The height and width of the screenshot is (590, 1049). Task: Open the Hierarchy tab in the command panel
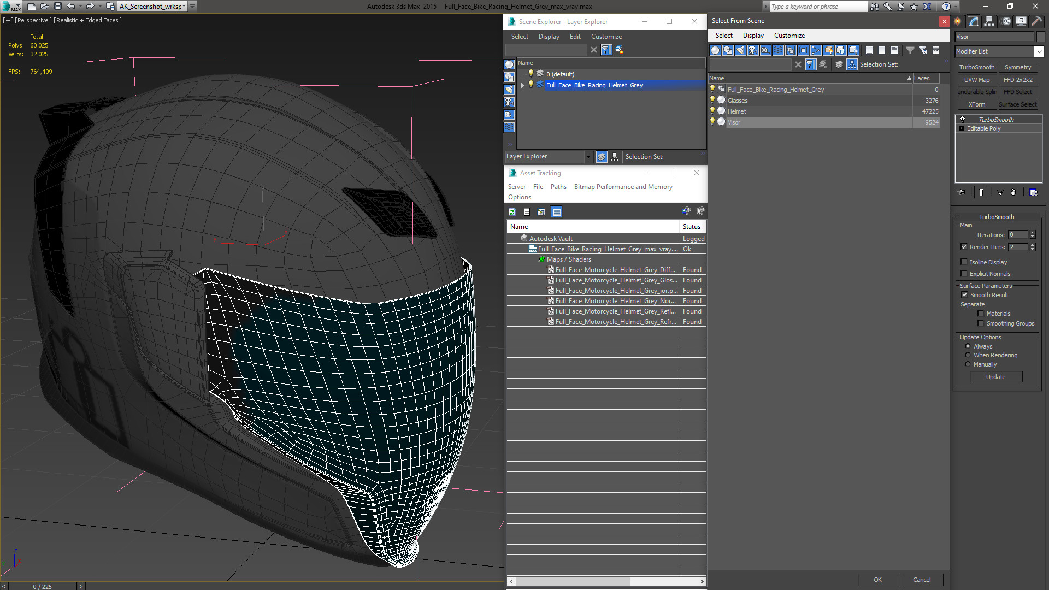pyautogui.click(x=989, y=21)
